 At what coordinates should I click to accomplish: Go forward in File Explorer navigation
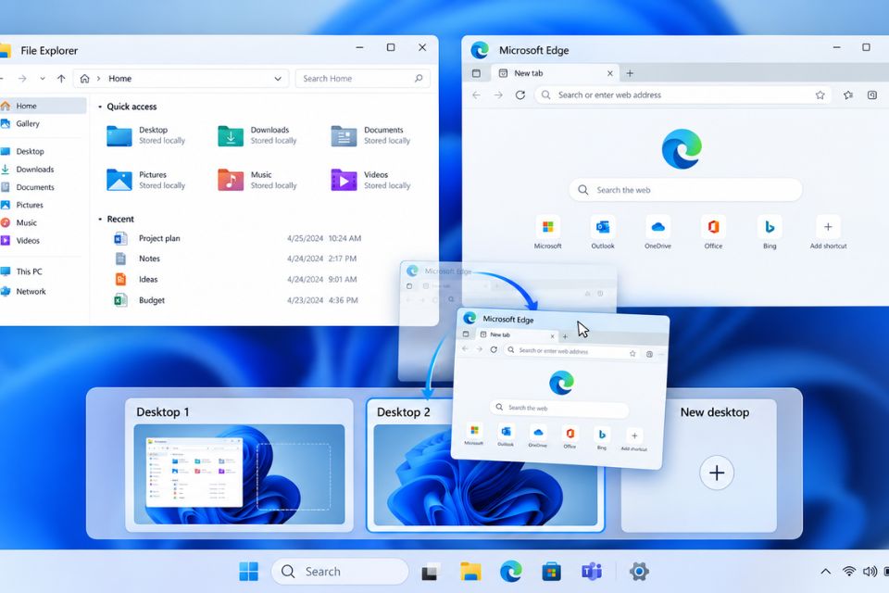point(22,79)
